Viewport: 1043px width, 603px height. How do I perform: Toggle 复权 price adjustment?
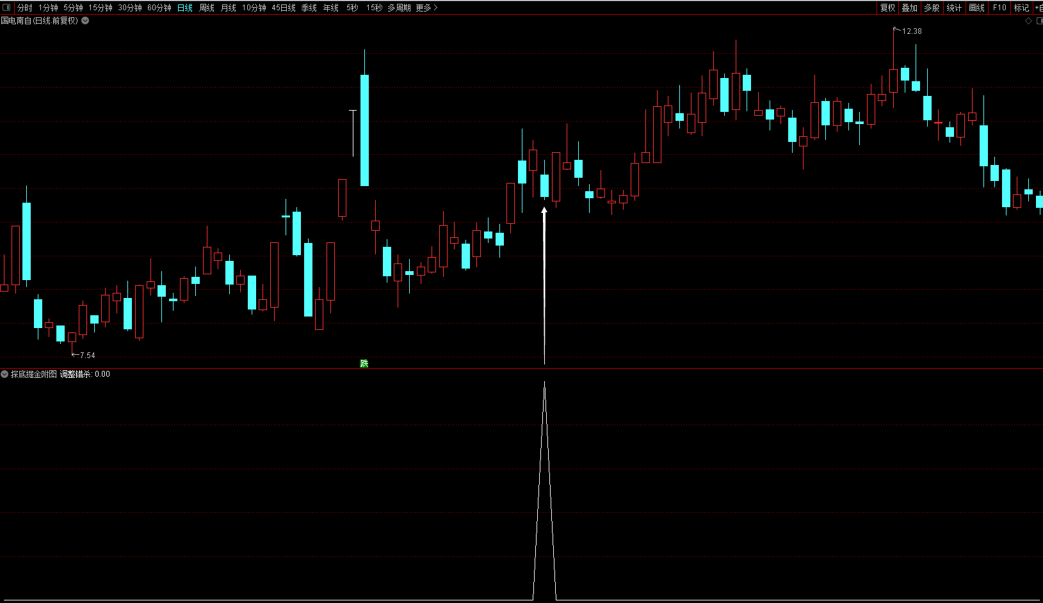click(887, 8)
